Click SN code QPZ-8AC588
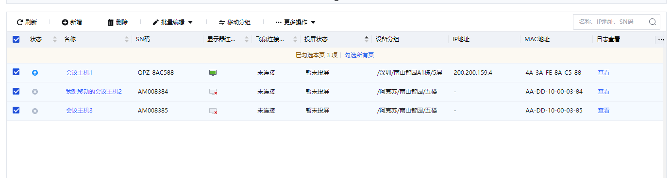Image resolution: width=671 pixels, height=178 pixels. 156,73
